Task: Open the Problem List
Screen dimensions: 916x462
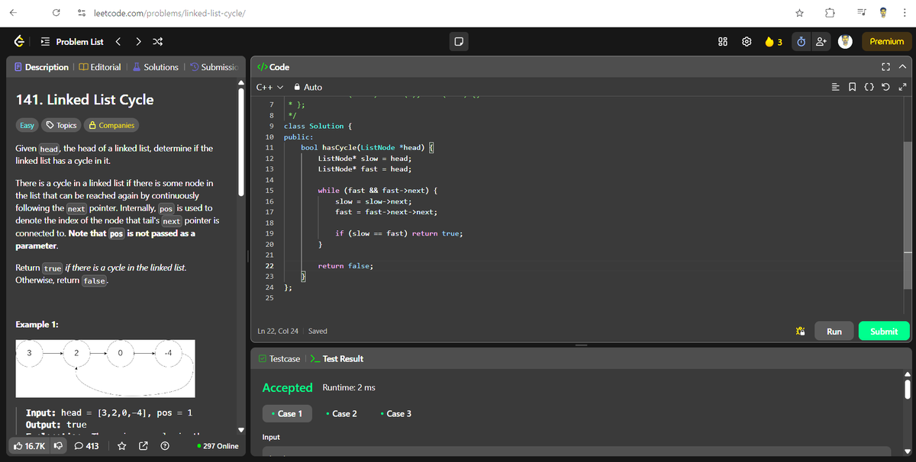Action: click(72, 41)
